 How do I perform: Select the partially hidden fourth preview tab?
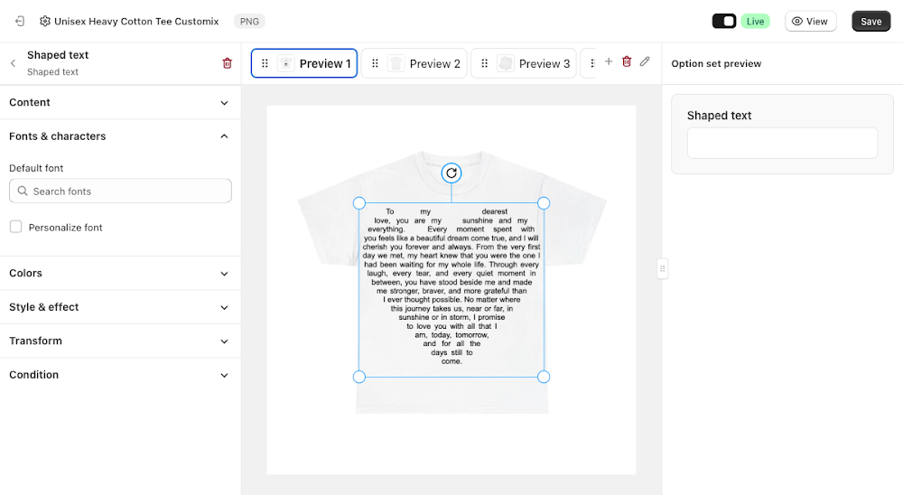coord(588,63)
